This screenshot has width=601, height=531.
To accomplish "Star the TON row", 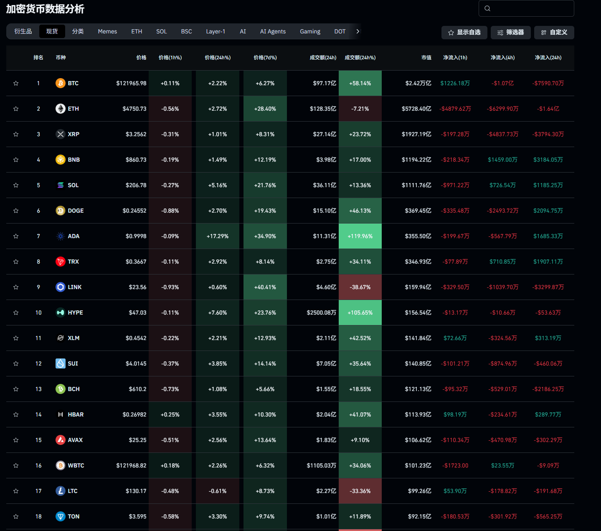I will [x=16, y=516].
